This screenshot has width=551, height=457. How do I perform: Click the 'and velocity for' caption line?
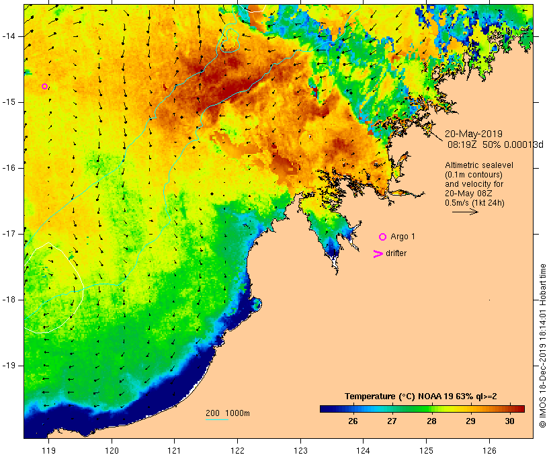[x=474, y=184]
